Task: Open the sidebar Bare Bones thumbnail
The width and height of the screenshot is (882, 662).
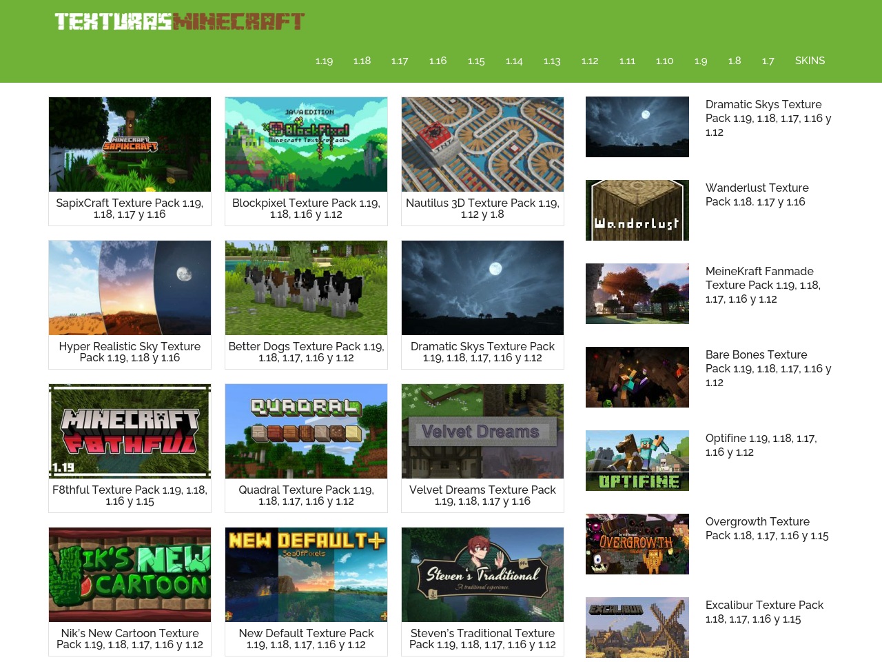Action: click(x=637, y=377)
